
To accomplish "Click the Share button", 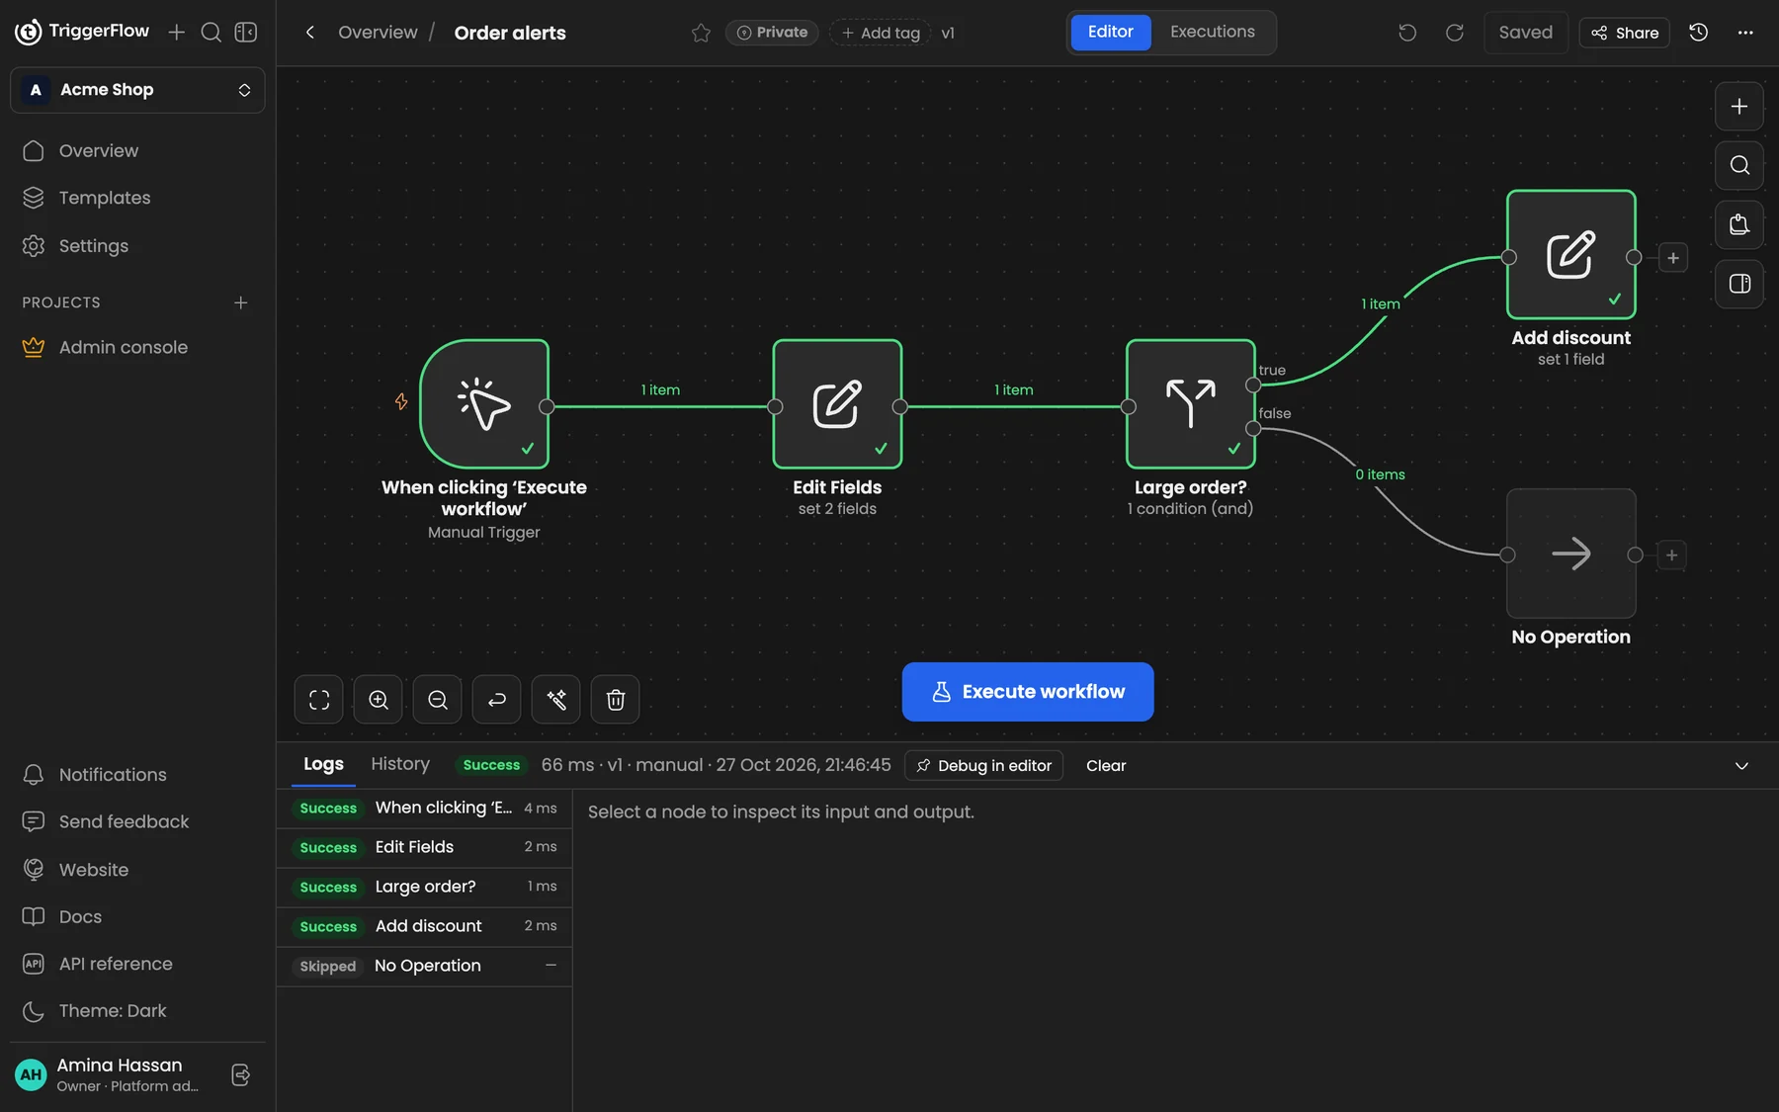I will click(x=1625, y=33).
